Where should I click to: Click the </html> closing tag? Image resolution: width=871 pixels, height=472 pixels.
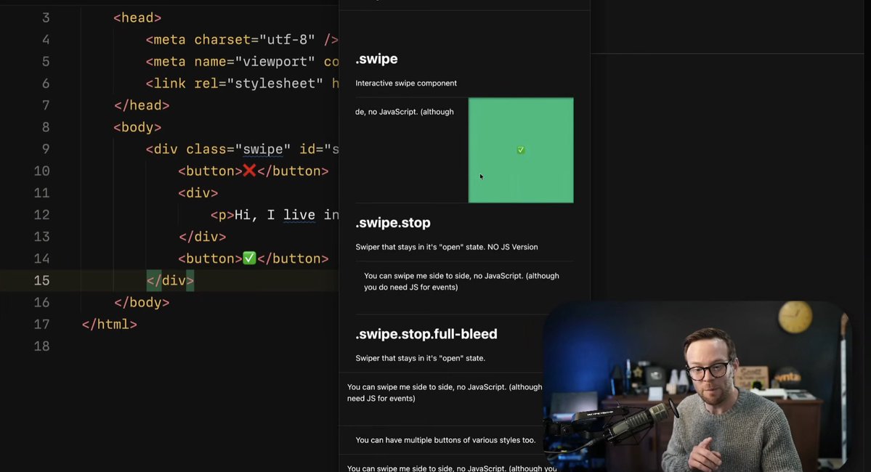point(110,325)
